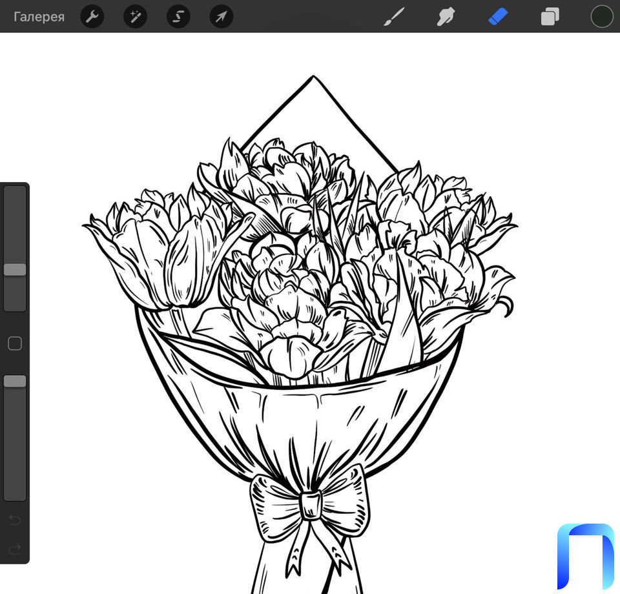Open the Actions wrench menu
Viewport: 620px width, 594px height.
point(92,17)
